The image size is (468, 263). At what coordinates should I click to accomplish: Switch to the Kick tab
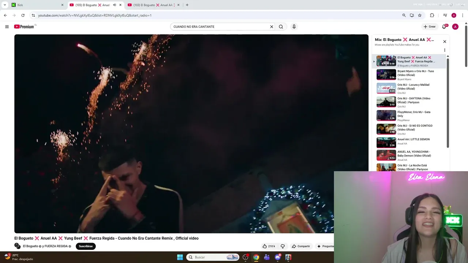37,5
